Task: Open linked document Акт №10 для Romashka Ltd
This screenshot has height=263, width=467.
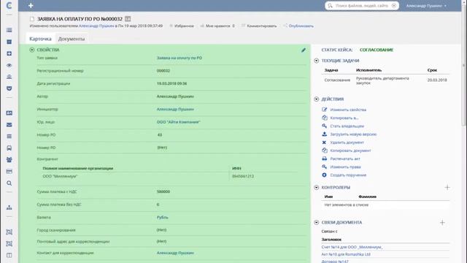Action: 346,254
